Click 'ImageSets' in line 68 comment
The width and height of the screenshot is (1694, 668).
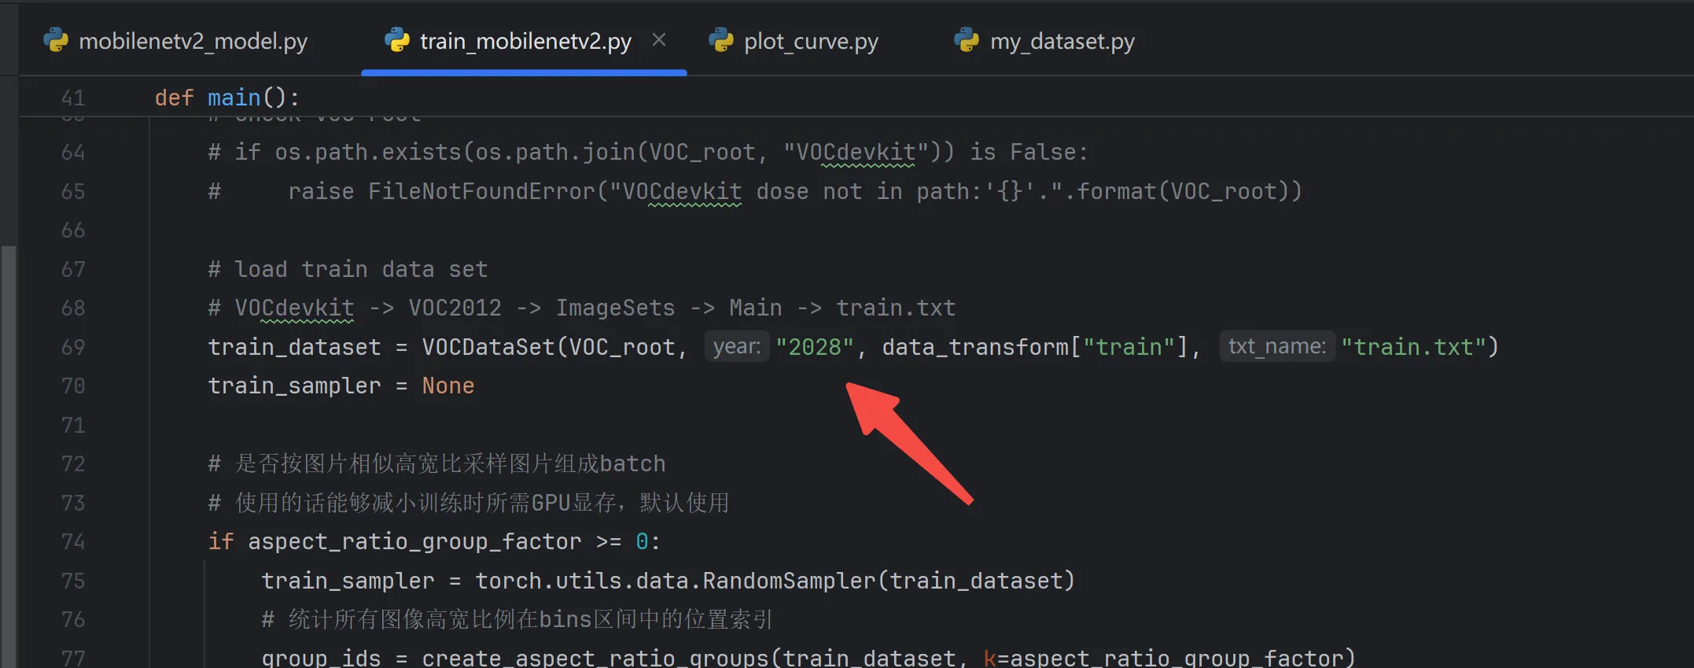(x=616, y=308)
